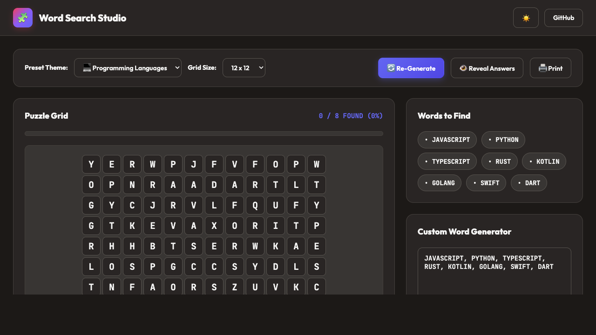
Task: Select the DART word chip
Action: point(529,183)
